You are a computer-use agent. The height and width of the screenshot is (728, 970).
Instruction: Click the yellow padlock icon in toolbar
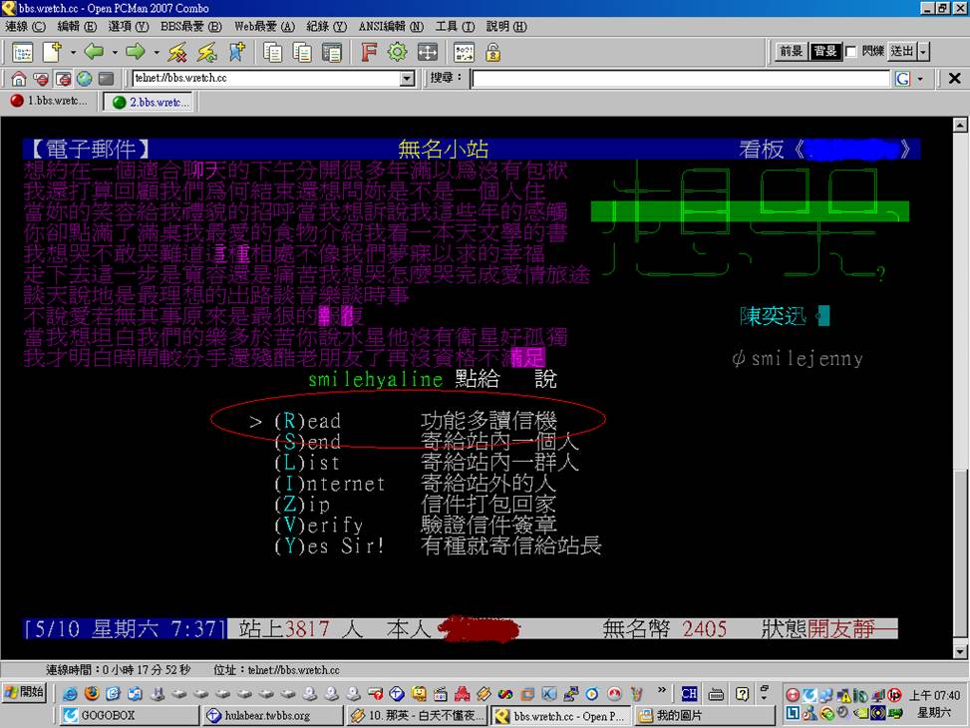coord(492,52)
